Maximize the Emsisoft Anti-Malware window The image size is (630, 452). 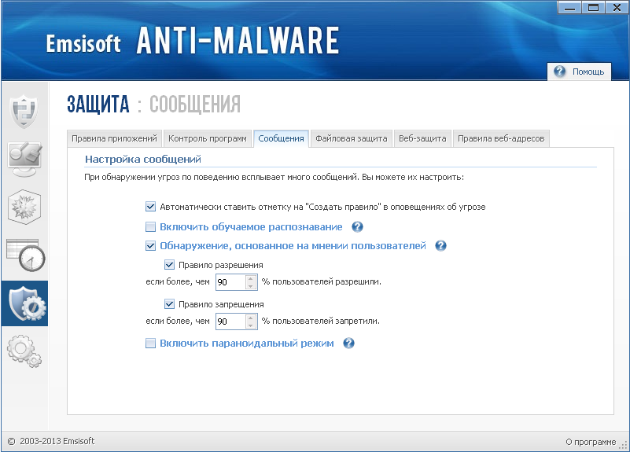[593, 7]
